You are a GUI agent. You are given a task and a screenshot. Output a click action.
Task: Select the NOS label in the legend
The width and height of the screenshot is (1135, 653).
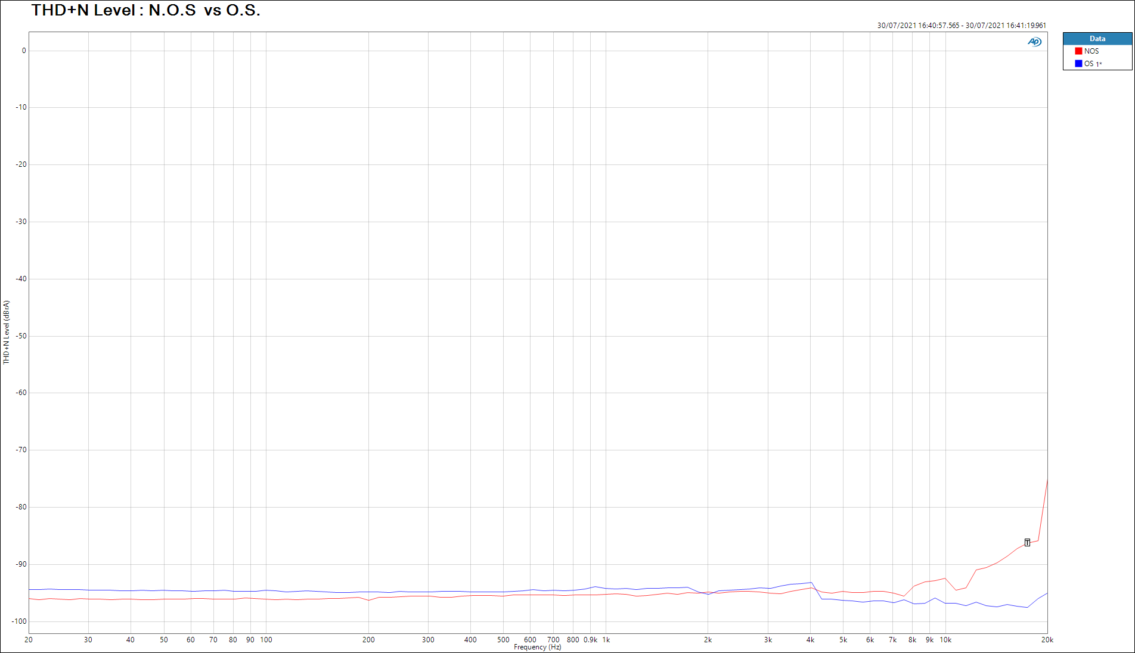(1091, 51)
